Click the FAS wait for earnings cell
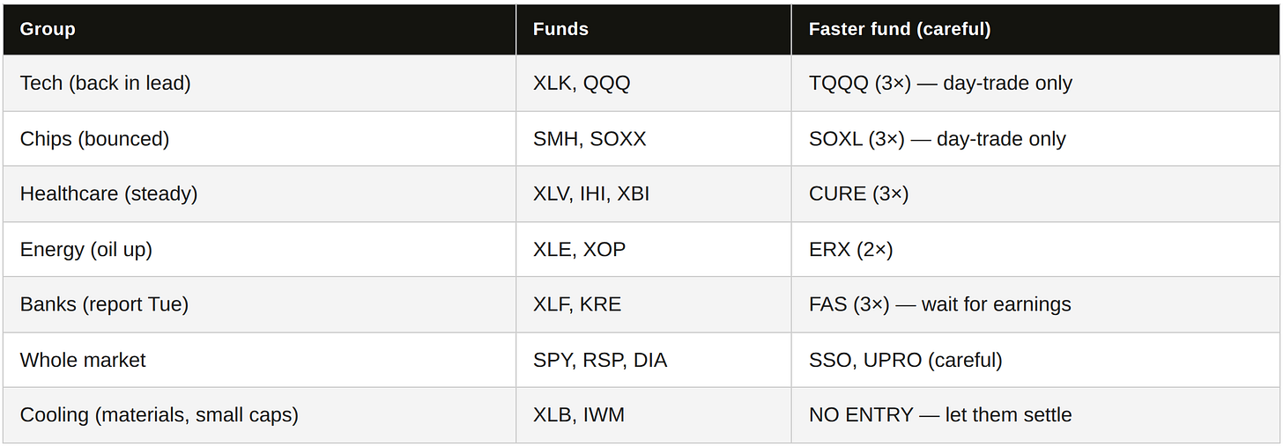1283x446 pixels. pyautogui.click(x=1035, y=305)
